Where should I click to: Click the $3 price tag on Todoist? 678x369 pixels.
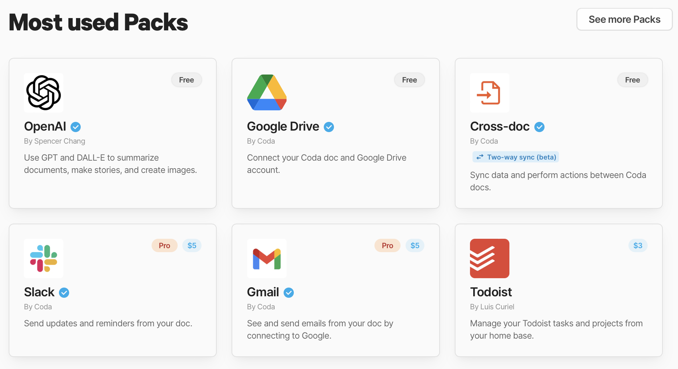(x=638, y=245)
